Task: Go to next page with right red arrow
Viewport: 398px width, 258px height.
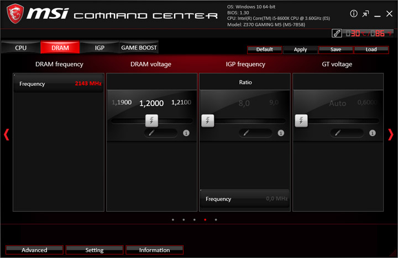Action: click(391, 135)
